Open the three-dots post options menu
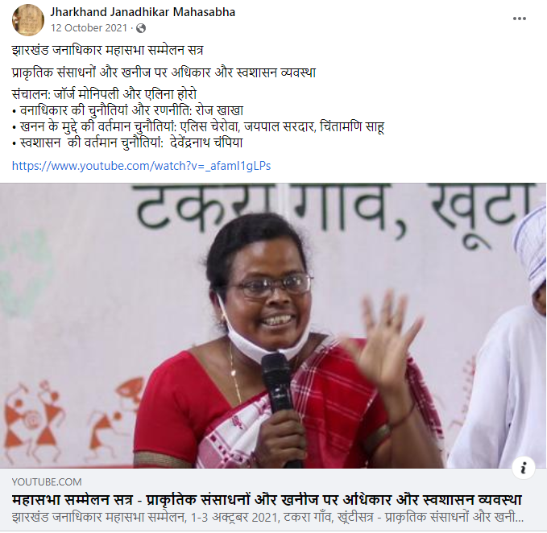The width and height of the screenshot is (547, 533). pyautogui.click(x=519, y=19)
